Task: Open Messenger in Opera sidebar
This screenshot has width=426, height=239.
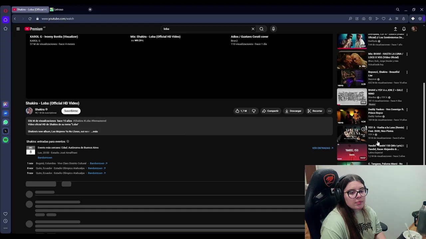Action: coord(5,113)
